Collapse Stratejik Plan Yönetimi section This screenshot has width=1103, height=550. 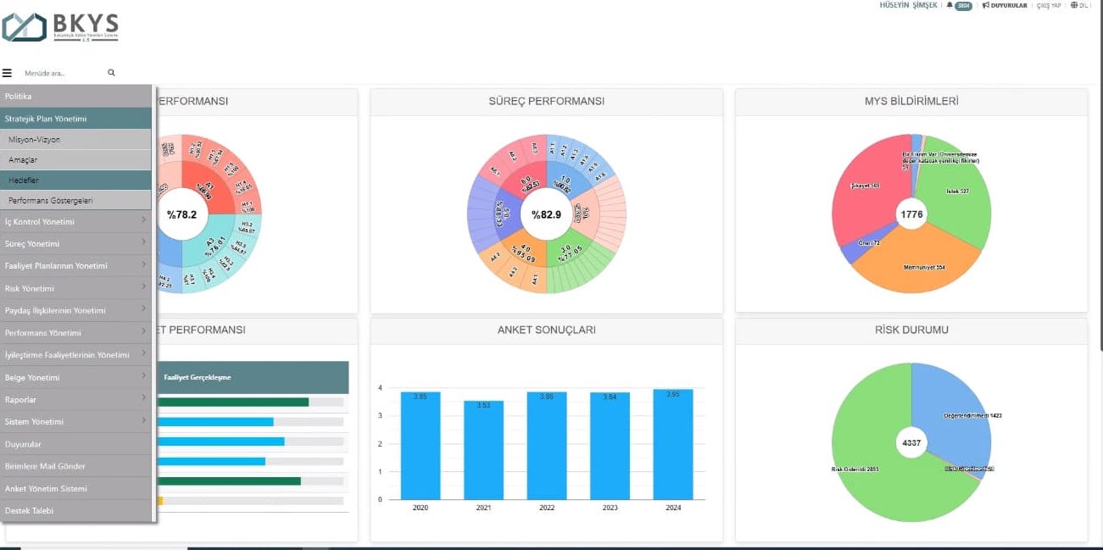point(75,119)
